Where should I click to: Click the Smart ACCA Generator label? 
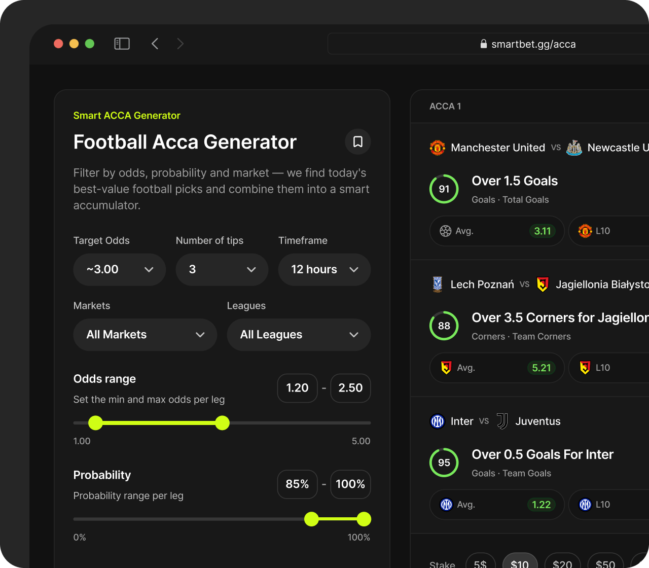click(x=127, y=116)
